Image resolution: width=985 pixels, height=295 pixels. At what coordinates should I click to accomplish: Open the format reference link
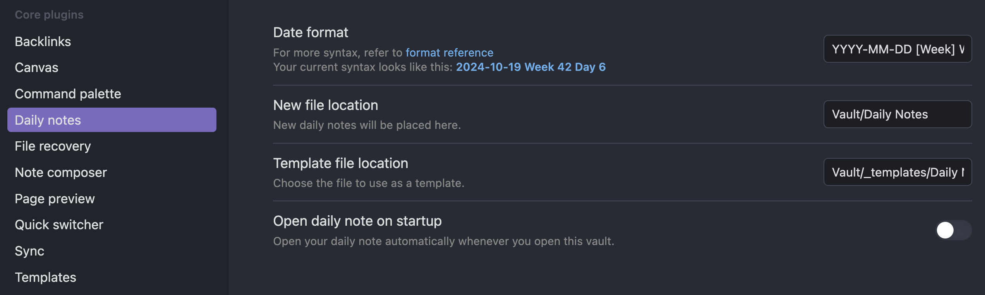[449, 53]
